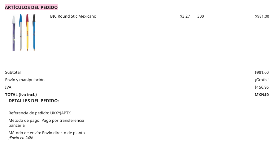Click the ¡Gratis! shipping value
Screen dimensions: 274x150
(x=262, y=80)
